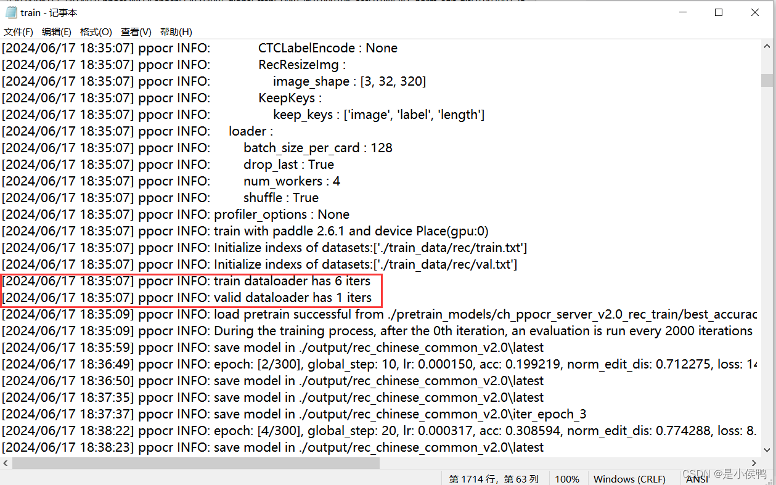
Task: Open the 格式(O) menu
Action: (x=96, y=31)
